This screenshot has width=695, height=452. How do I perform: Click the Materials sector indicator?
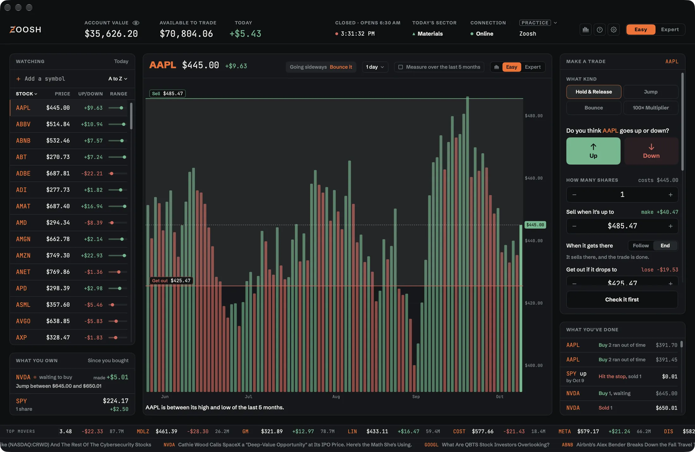(427, 34)
